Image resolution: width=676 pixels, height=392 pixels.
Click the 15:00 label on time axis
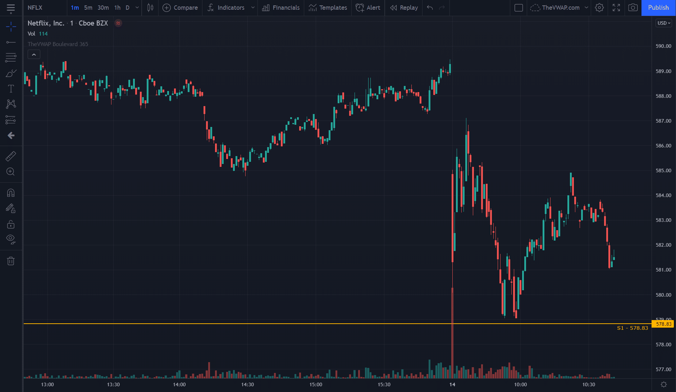(x=316, y=384)
